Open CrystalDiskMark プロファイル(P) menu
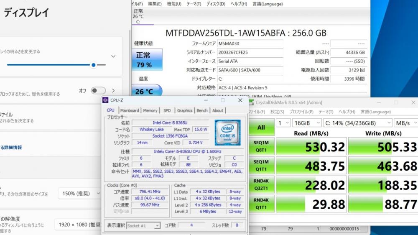 pos(301,112)
